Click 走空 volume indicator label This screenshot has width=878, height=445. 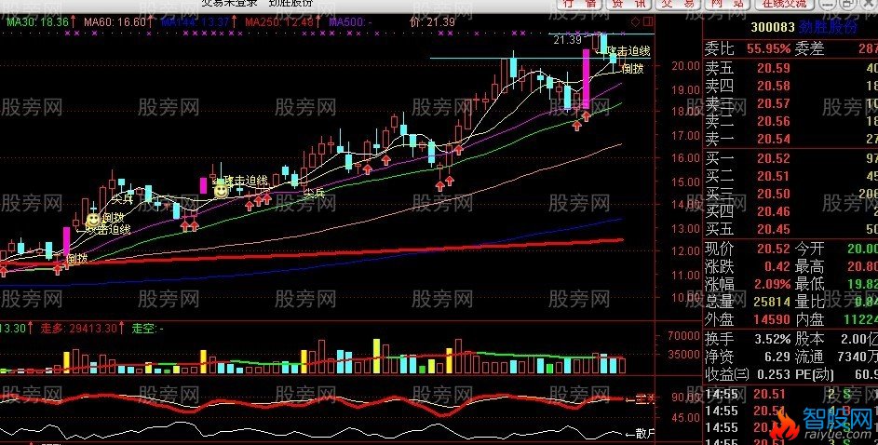(148, 328)
